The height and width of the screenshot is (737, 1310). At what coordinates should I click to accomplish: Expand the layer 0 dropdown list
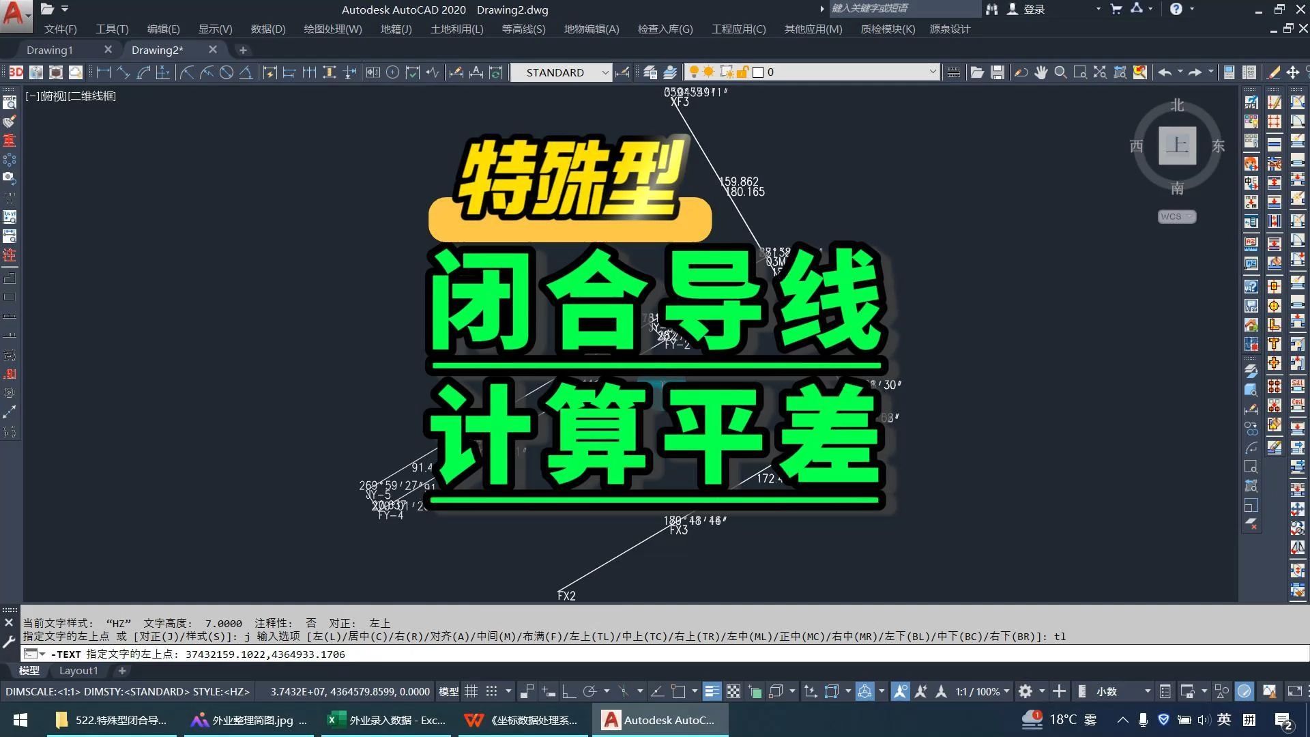pyautogui.click(x=932, y=72)
